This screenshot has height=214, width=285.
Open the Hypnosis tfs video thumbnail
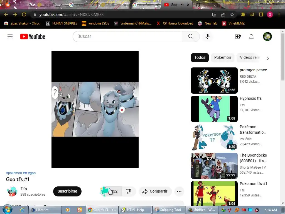pyautogui.click(x=214, y=109)
